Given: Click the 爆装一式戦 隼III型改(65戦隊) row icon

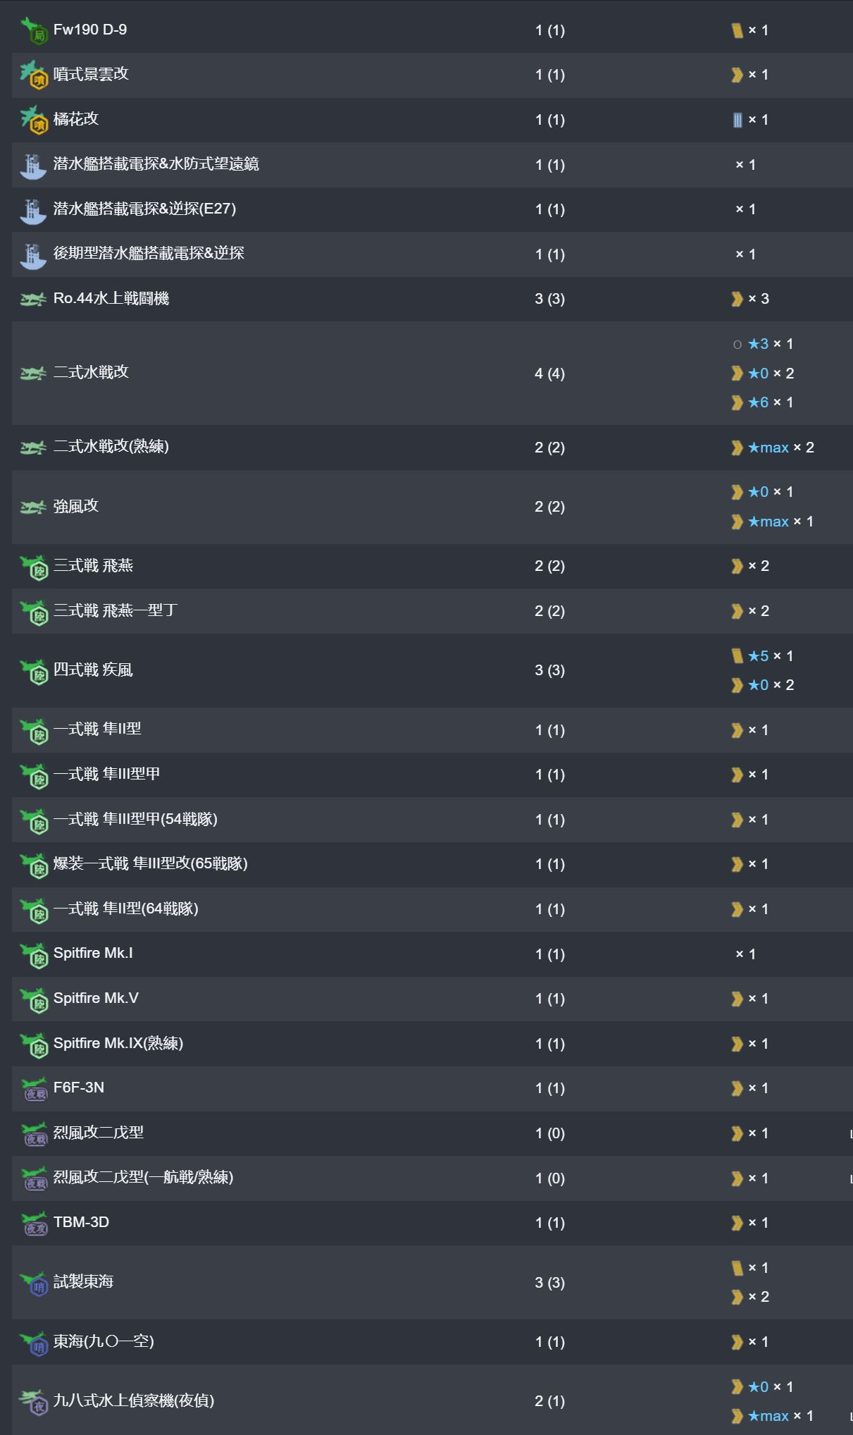Looking at the screenshot, I should (x=33, y=865).
